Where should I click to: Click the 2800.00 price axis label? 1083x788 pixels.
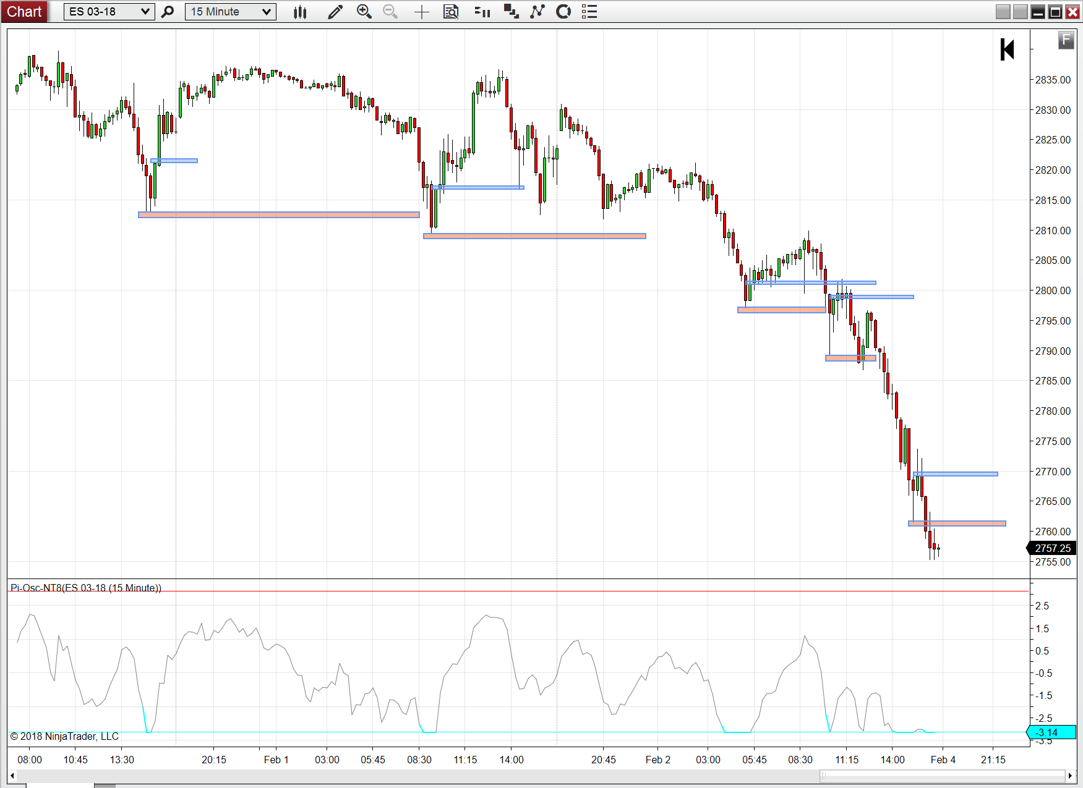coord(1053,290)
